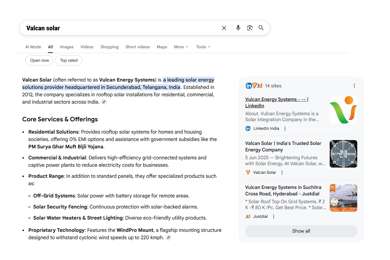Click the search magnifier icon
This screenshot has width=390, height=260.
point(261,28)
